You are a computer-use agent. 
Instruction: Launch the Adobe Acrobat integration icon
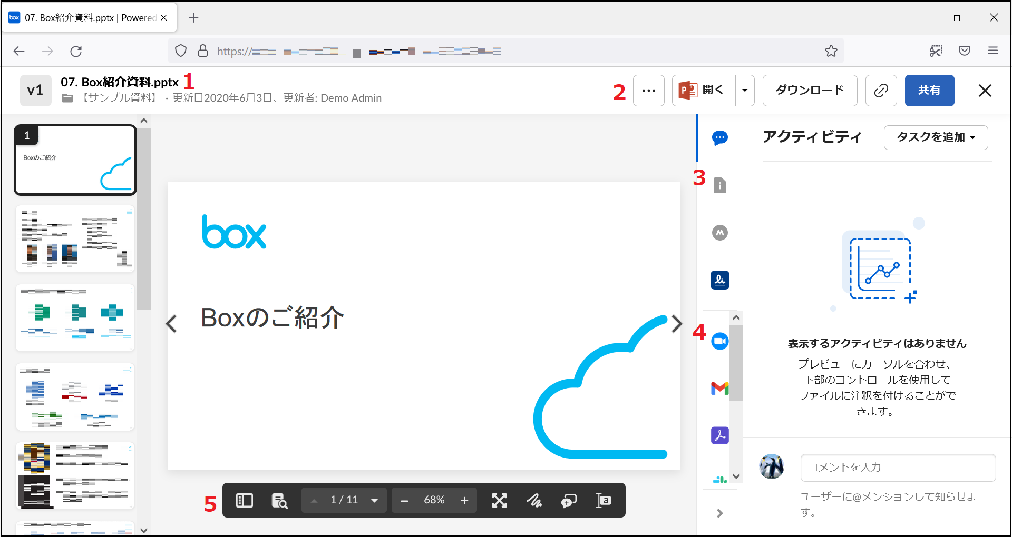pyautogui.click(x=719, y=435)
